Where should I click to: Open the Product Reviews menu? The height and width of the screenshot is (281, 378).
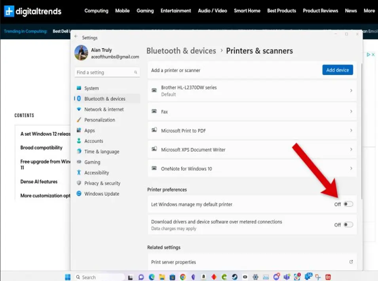pyautogui.click(x=320, y=11)
